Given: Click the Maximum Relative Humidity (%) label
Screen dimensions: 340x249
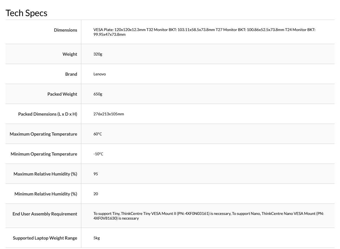Looking at the screenshot, I should point(45,174).
